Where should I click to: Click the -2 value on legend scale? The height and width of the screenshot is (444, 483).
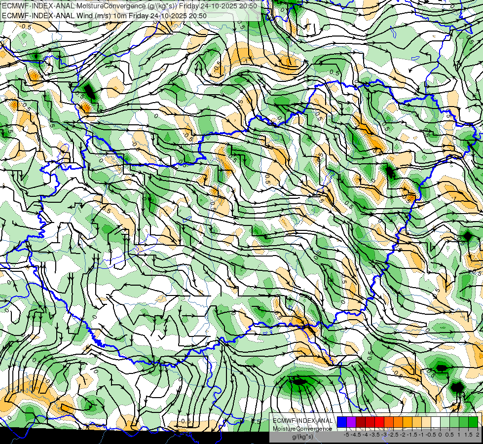403,435
